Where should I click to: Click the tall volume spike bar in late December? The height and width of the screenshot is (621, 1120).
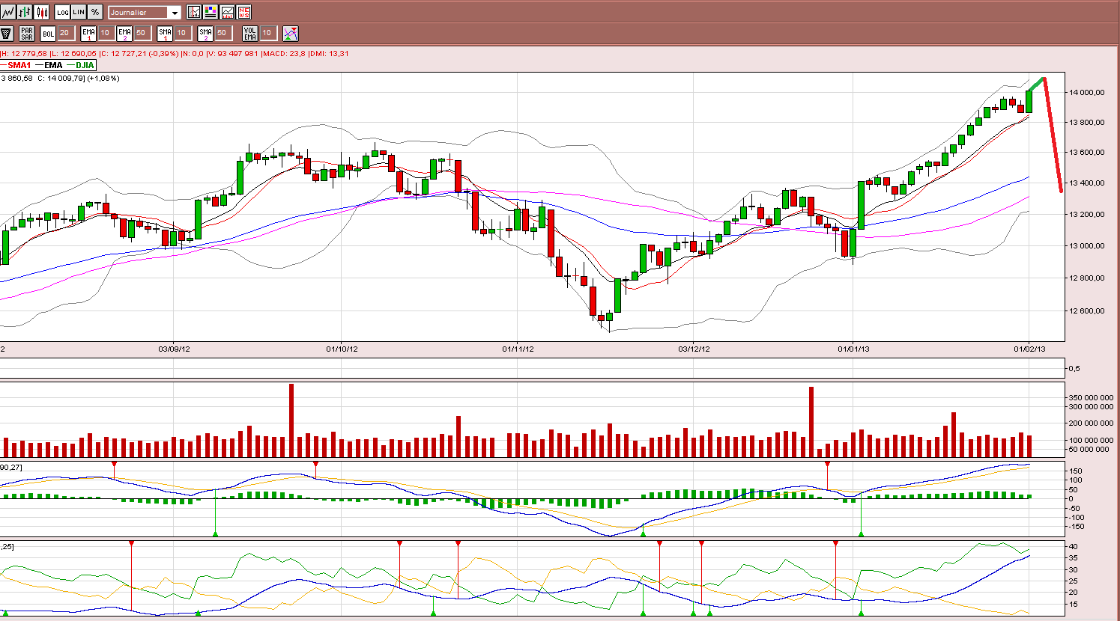(x=811, y=422)
